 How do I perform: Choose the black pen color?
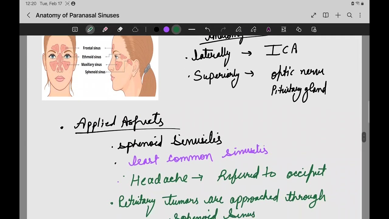(157, 30)
